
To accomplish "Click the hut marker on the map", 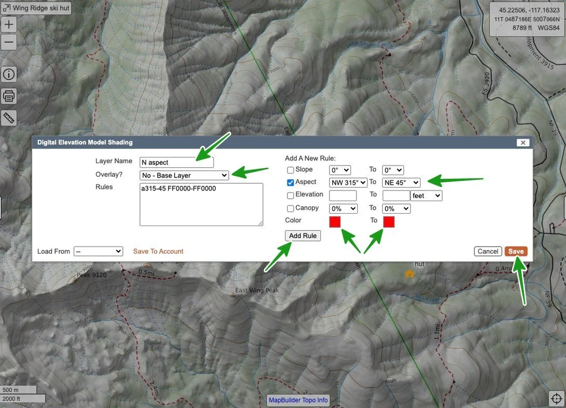I will (x=409, y=274).
